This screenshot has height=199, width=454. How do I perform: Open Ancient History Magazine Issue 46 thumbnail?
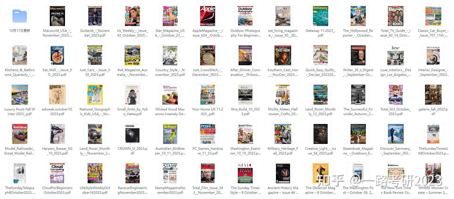point(283,173)
